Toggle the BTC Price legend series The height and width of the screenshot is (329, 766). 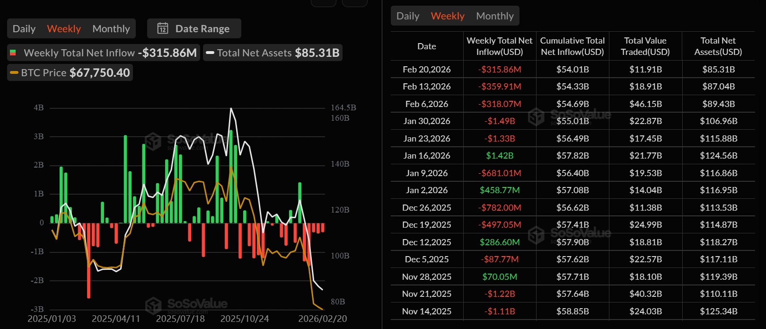coord(70,73)
